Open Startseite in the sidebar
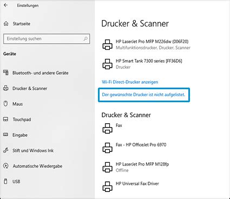 tap(22, 24)
